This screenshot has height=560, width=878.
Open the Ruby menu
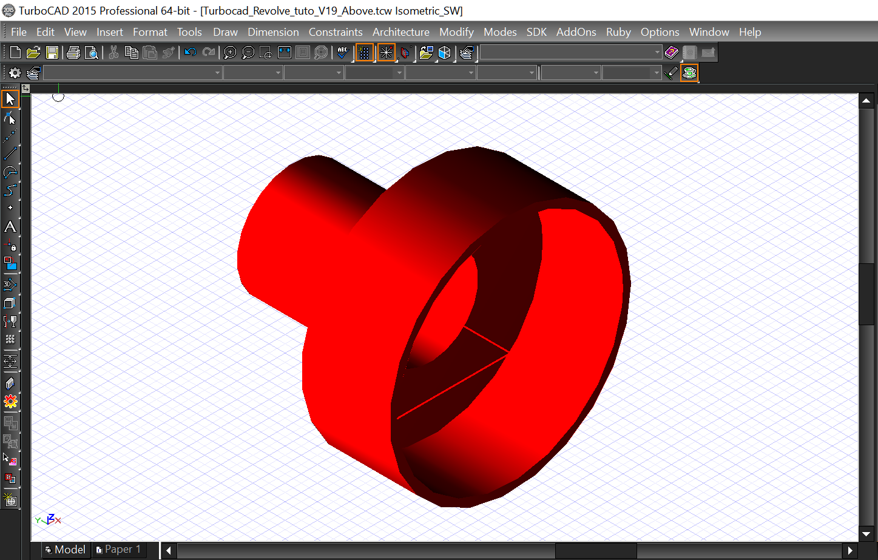coord(618,32)
